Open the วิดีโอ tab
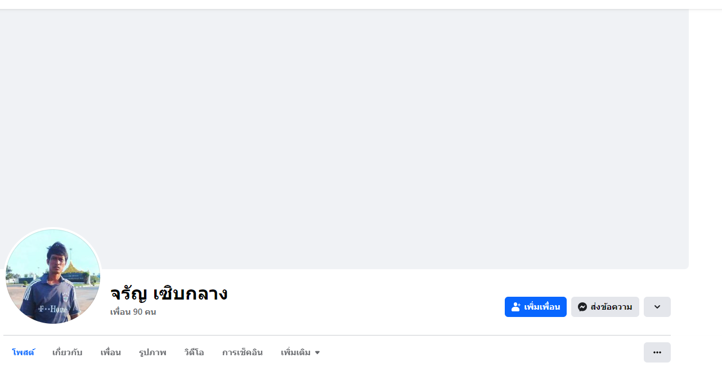722x367 pixels. coord(194,353)
